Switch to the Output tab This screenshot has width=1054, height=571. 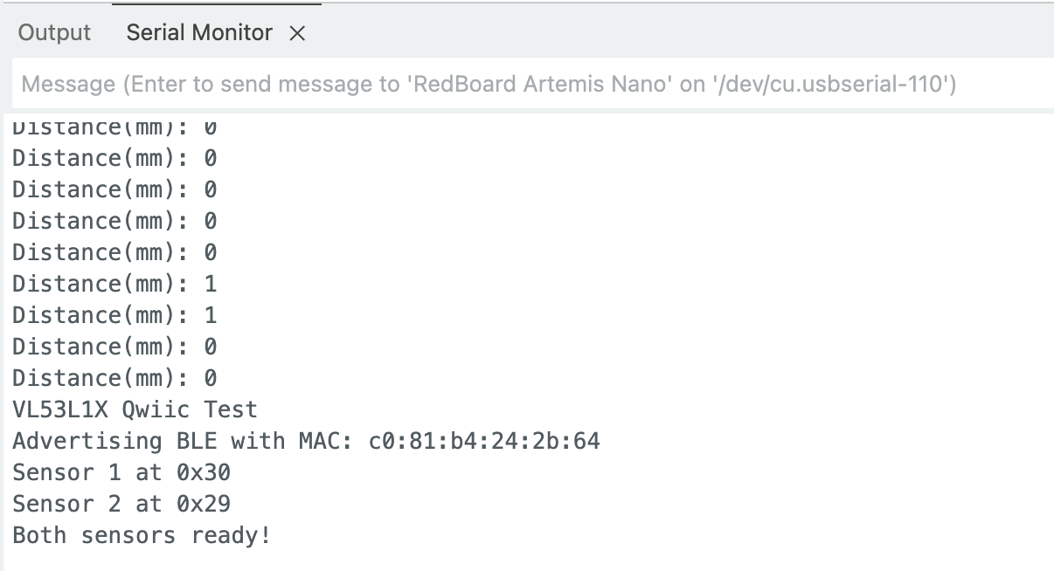[x=53, y=32]
